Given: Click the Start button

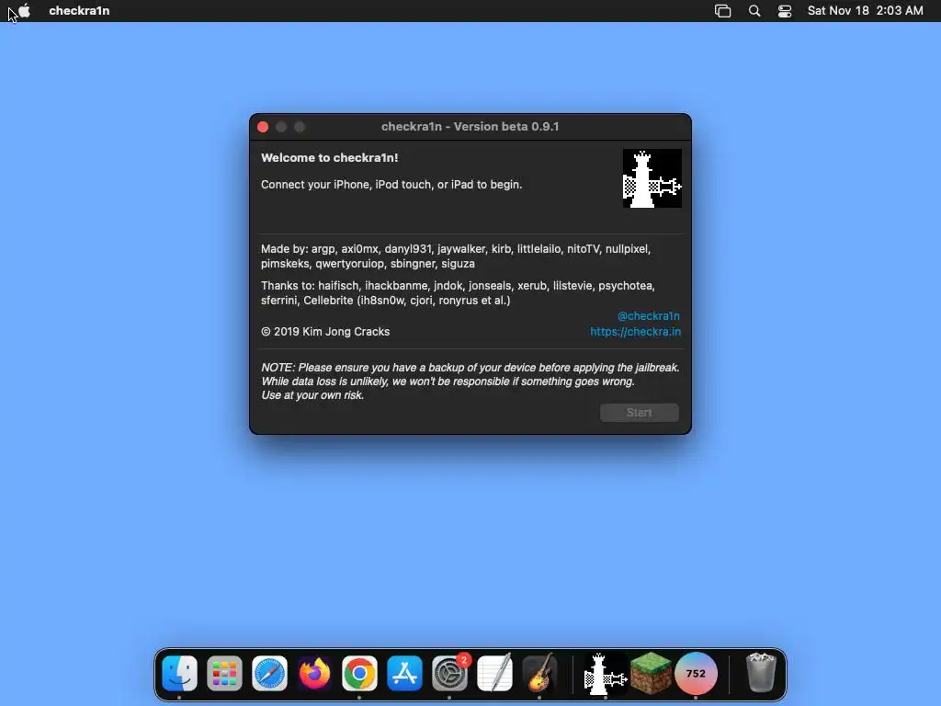Looking at the screenshot, I should coord(640,413).
